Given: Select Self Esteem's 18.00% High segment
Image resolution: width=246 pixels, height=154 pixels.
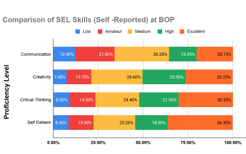Looking at the screenshot, I should [x=151, y=123].
